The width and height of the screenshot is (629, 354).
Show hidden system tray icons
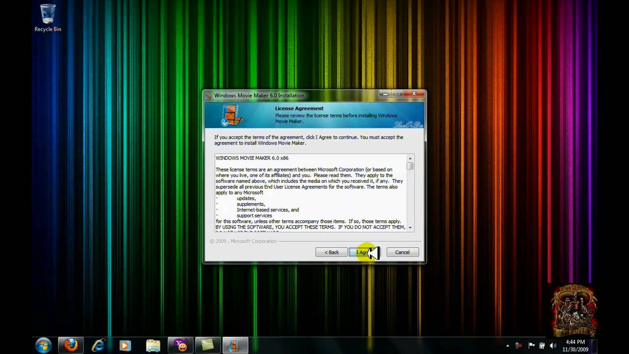coord(508,346)
